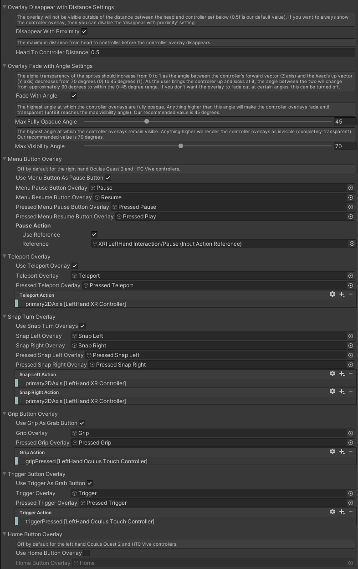Add binding to Grip Action
The image size is (358, 569).
coord(342,452)
